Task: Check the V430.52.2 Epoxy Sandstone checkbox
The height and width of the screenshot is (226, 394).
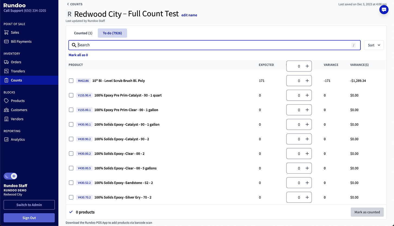Action: (71, 183)
